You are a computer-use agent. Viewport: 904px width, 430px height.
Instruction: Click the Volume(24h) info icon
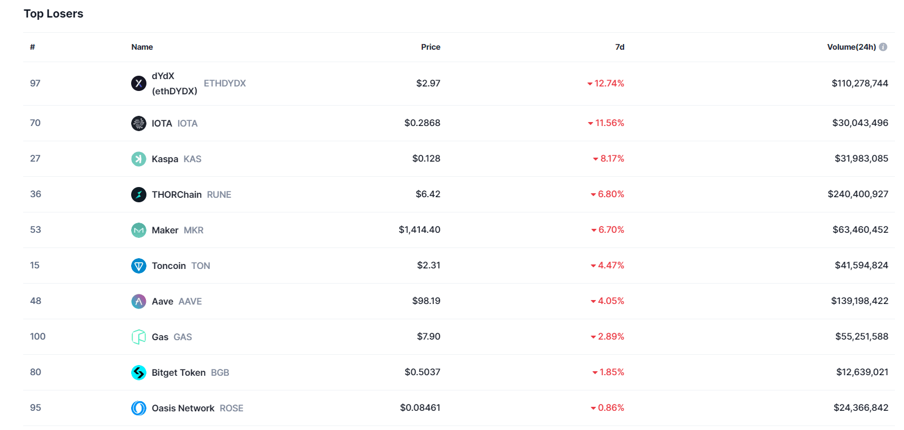(x=883, y=47)
